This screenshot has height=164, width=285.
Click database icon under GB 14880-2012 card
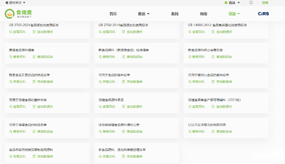click(x=213, y=32)
